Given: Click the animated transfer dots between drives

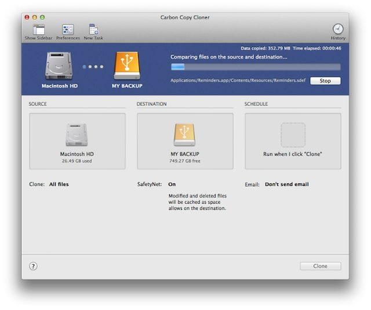Looking at the screenshot, I should [x=93, y=67].
